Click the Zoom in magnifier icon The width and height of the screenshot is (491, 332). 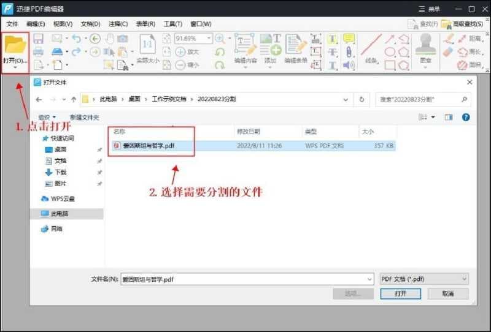(x=220, y=39)
